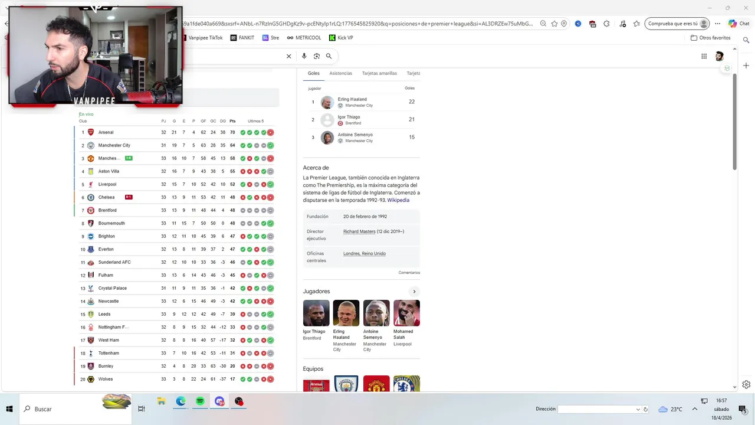The width and height of the screenshot is (755, 425).
Task: Open the Aston Villa standings row
Action: point(176,171)
